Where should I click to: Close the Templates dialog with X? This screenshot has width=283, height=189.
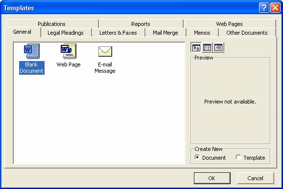[275, 8]
